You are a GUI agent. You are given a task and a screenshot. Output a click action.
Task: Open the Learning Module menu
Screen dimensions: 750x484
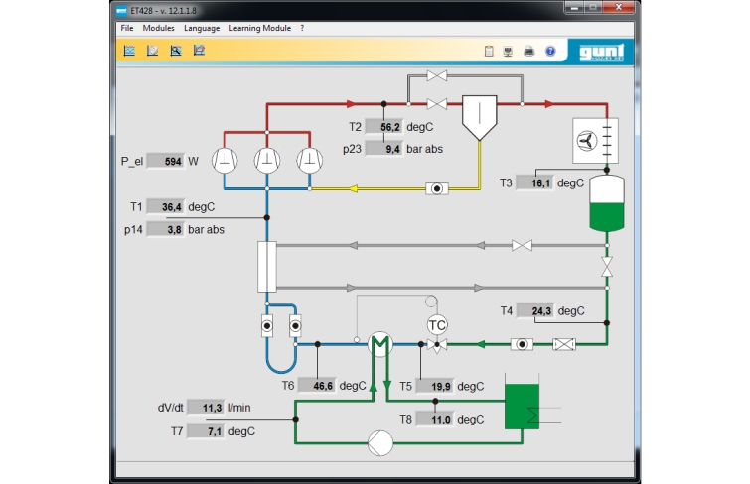pos(259,28)
